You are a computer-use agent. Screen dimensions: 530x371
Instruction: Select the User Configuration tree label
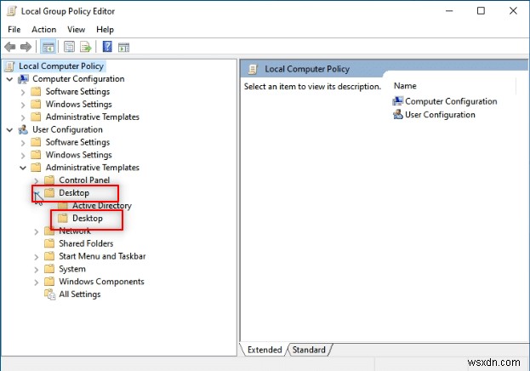click(x=67, y=129)
